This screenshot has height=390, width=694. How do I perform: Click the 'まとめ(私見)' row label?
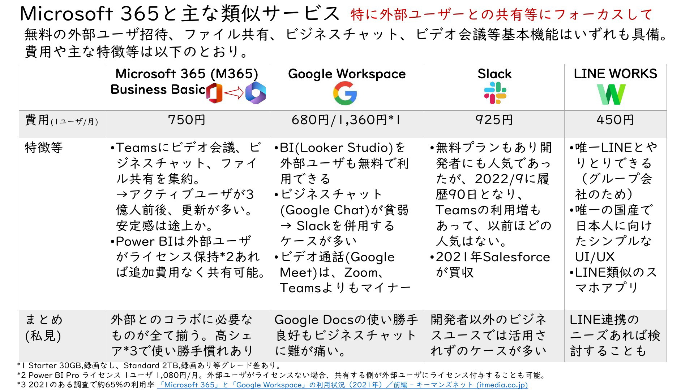tap(44, 328)
